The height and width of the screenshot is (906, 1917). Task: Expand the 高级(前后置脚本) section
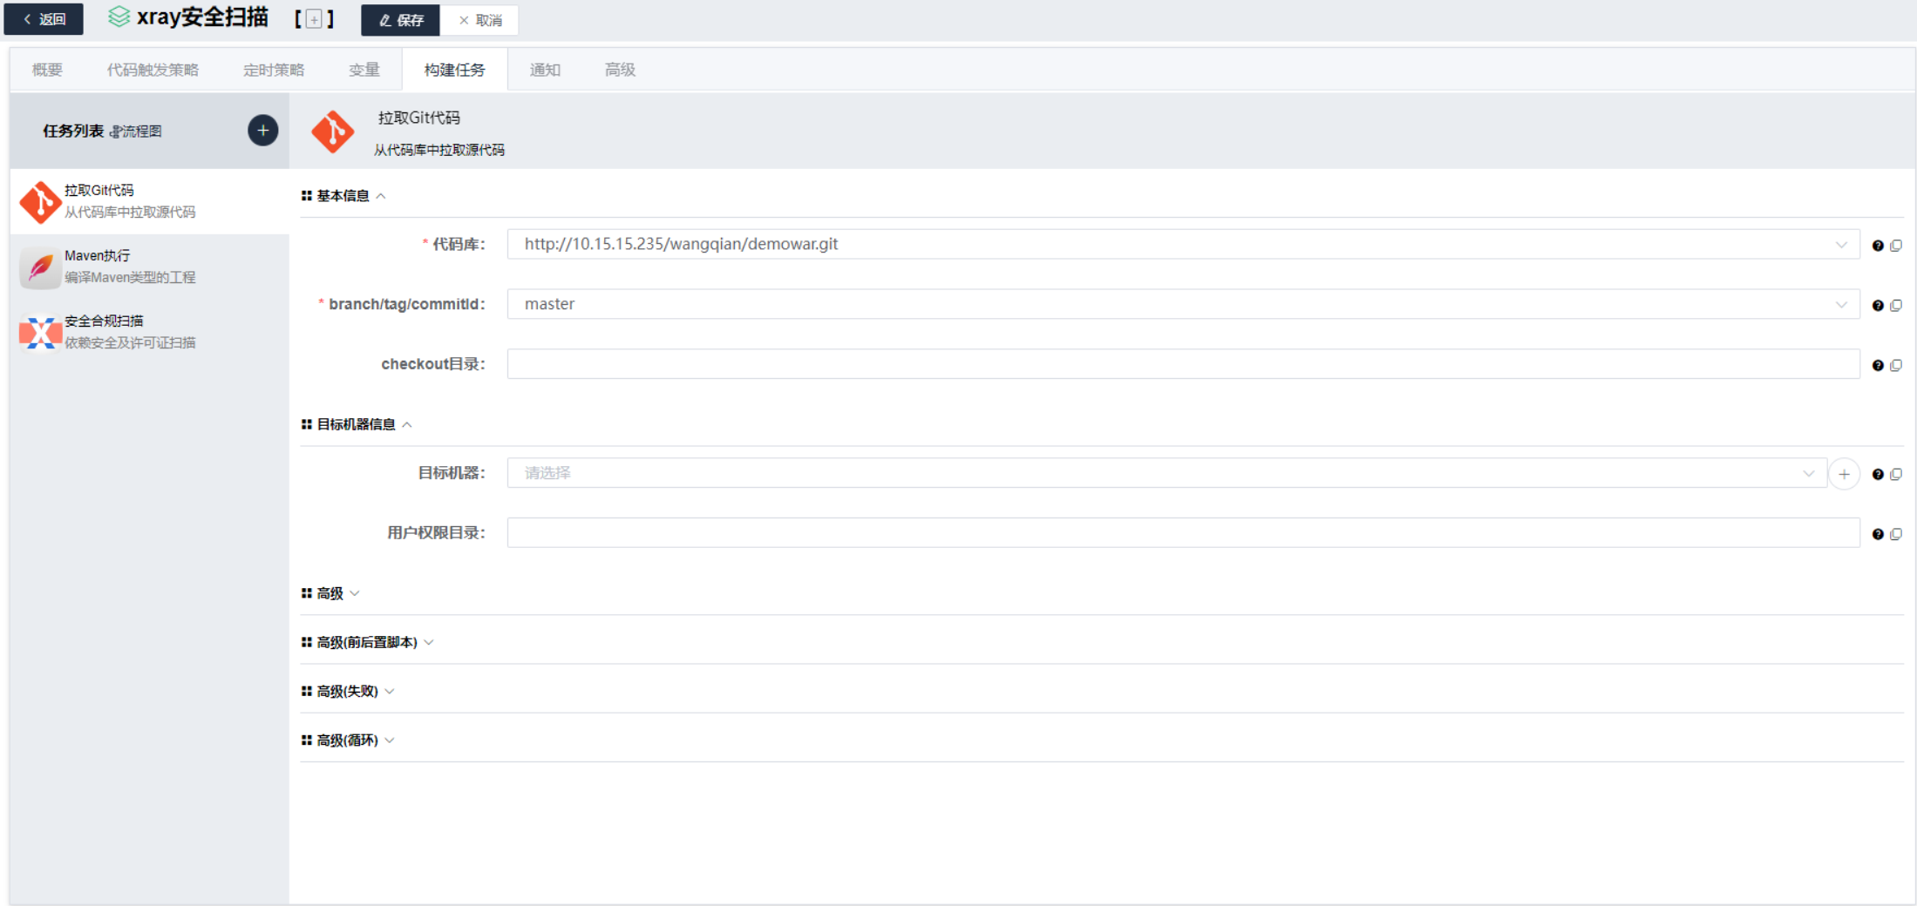click(x=367, y=643)
